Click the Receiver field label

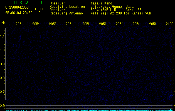coord(58,10)
